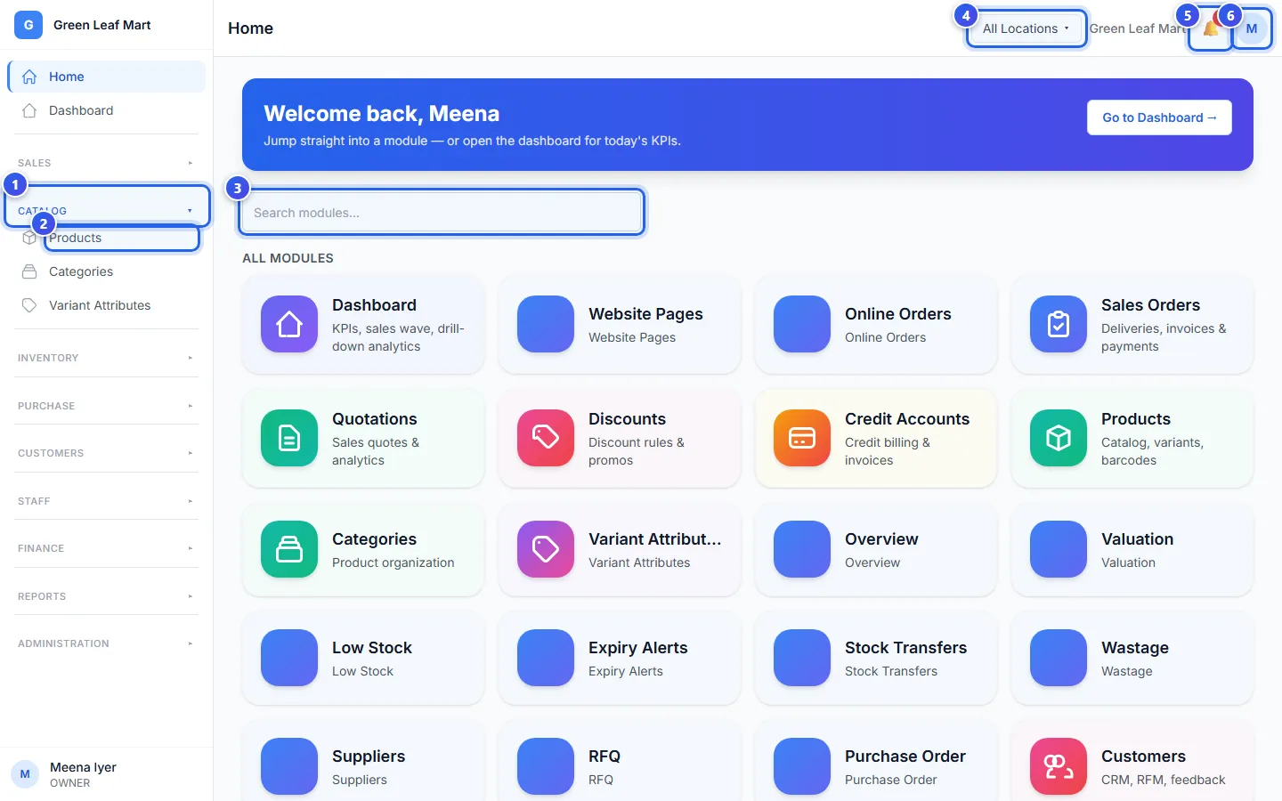
Task: Click the Credit Accounts card icon
Action: [802, 438]
